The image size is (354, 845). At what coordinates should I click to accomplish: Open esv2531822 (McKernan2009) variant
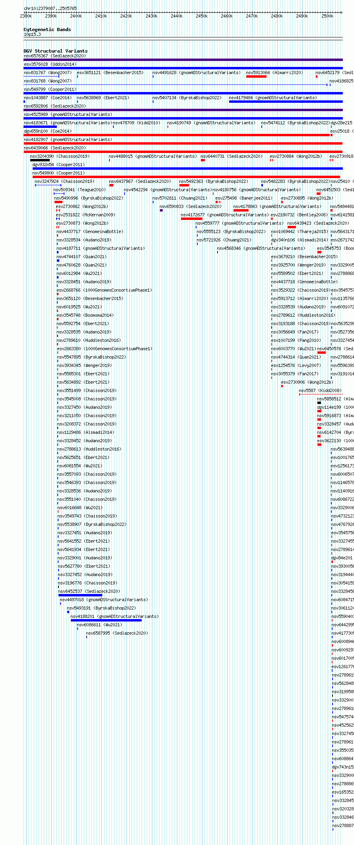(86, 215)
